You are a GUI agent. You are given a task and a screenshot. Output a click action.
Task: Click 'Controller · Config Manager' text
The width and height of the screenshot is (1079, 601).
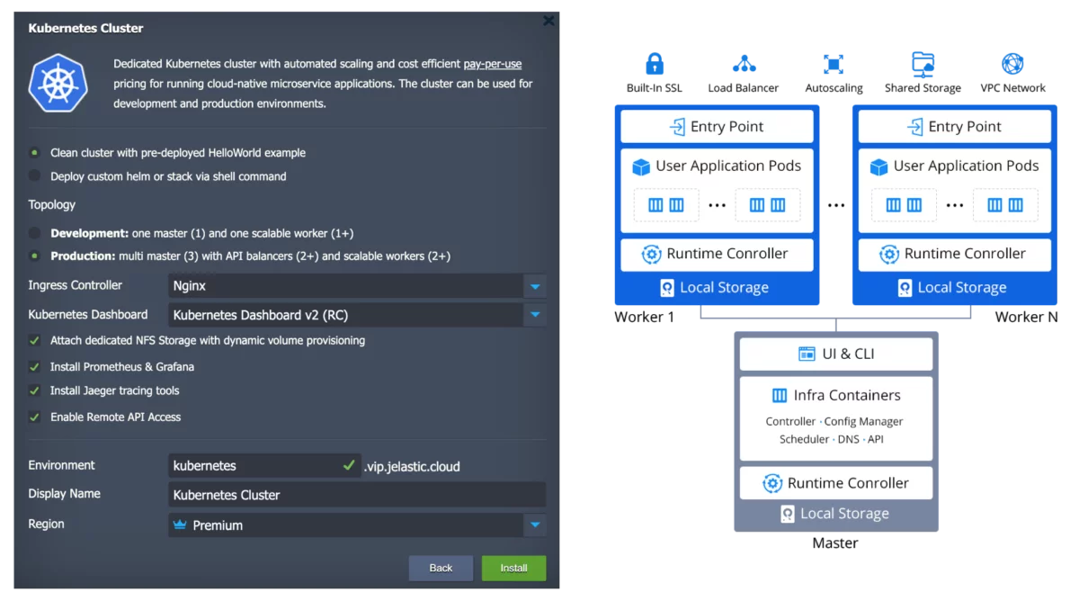coord(834,421)
